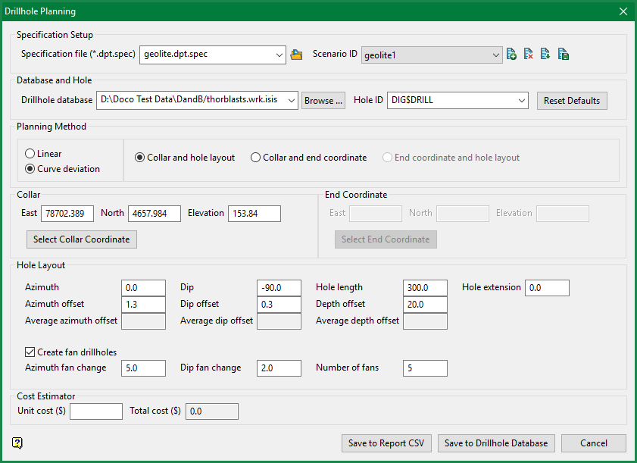The image size is (637, 463).
Task: Open the Scenario ID dropdown list
Action: point(495,55)
